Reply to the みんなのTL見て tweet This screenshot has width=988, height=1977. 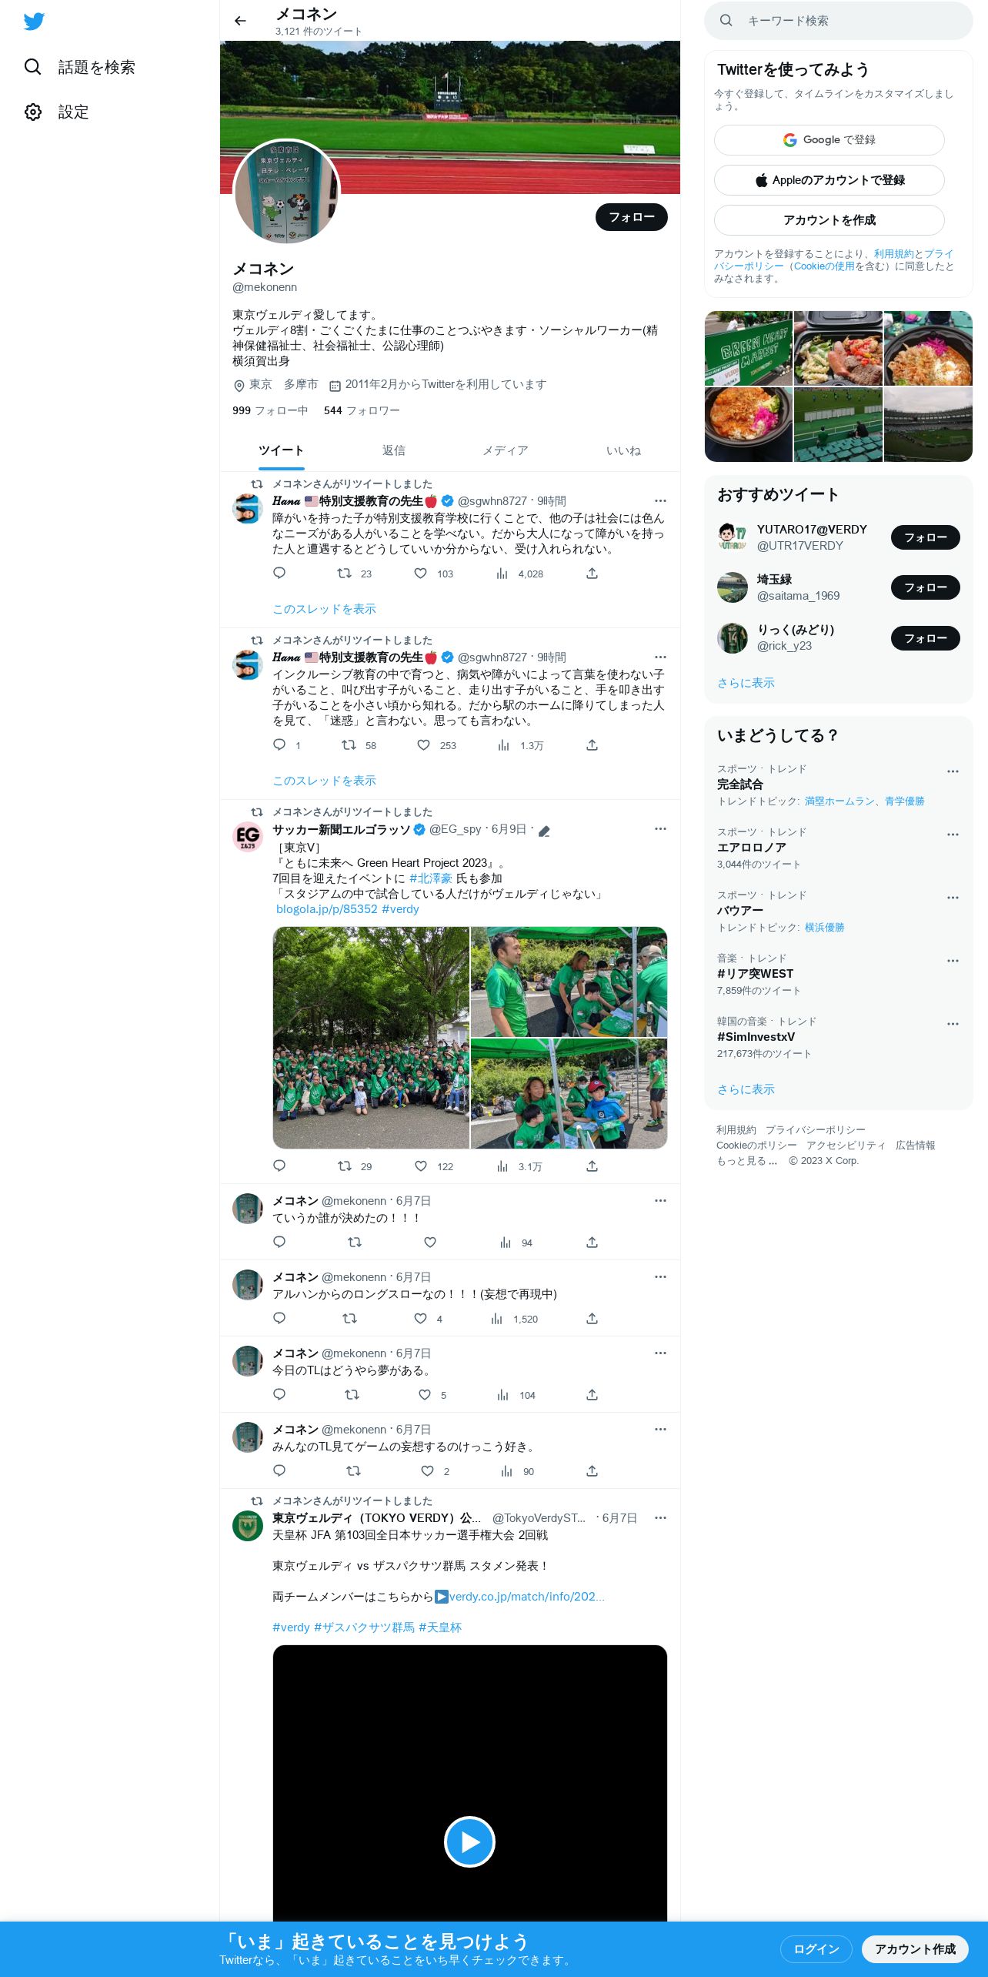point(279,1470)
